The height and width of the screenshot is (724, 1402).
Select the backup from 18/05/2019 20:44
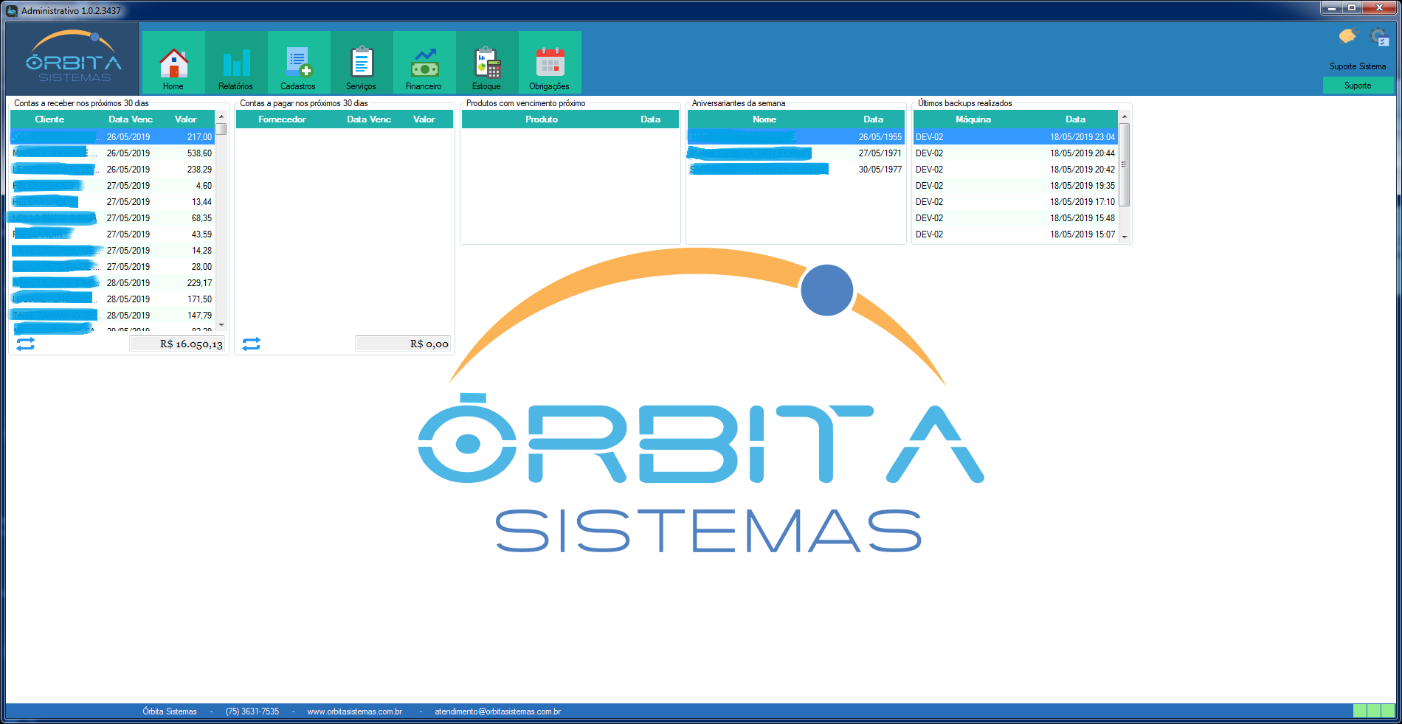1015,153
